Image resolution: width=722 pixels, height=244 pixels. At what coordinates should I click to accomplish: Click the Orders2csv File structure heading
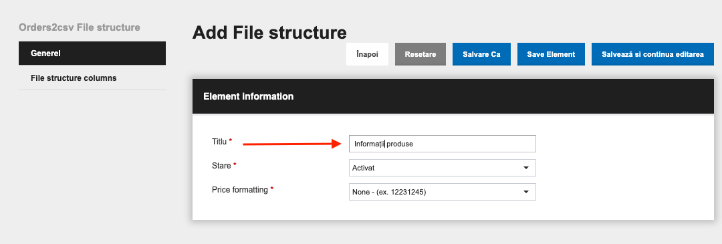click(79, 27)
